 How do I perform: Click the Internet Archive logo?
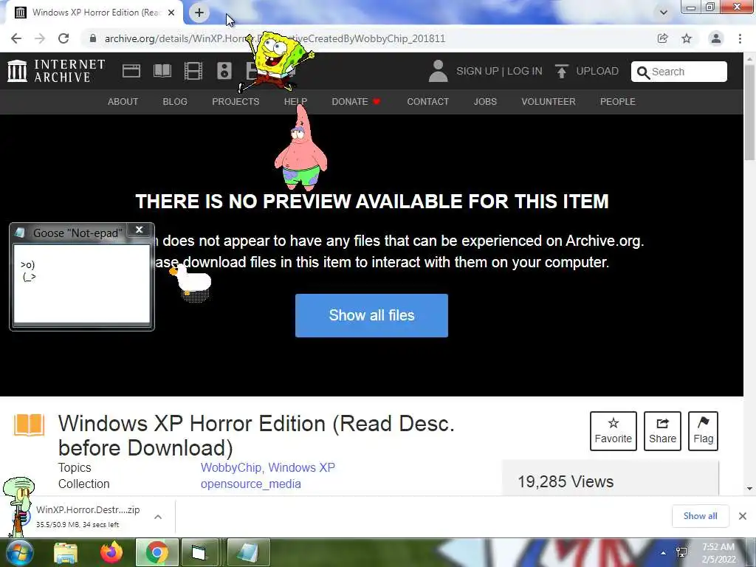tap(56, 71)
